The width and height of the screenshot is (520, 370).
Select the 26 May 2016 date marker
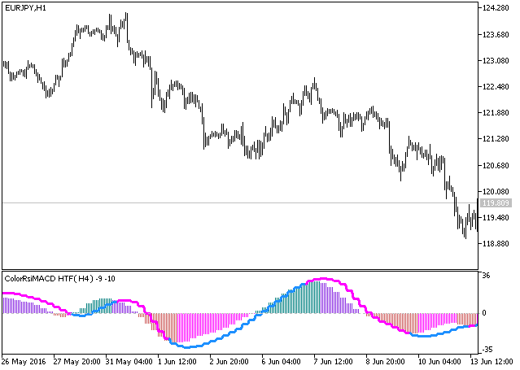coord(24,360)
